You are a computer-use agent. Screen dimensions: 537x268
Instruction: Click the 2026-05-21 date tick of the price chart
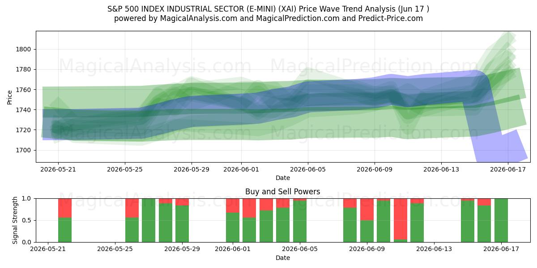point(58,169)
